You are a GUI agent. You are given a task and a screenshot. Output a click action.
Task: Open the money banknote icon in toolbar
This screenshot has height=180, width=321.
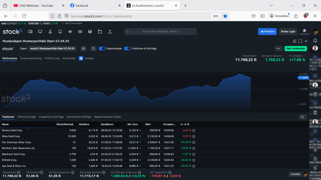[80, 32]
